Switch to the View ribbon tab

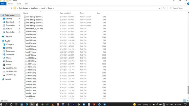click(26, 4)
